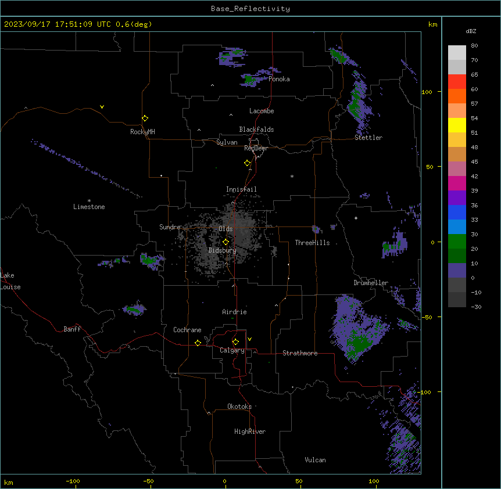
Task: Pick the bright green swatch near 30 dBZ
Action: tap(457, 242)
